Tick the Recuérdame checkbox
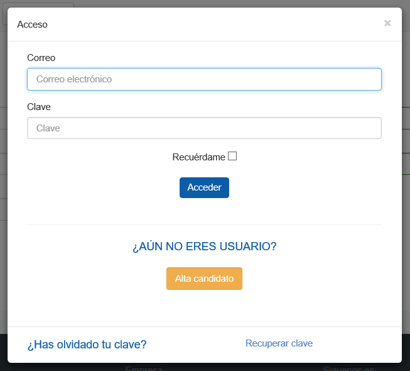 [232, 157]
